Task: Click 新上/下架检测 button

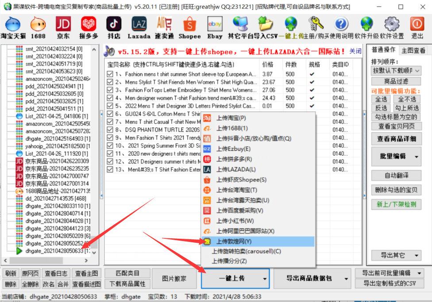Action: (396, 204)
